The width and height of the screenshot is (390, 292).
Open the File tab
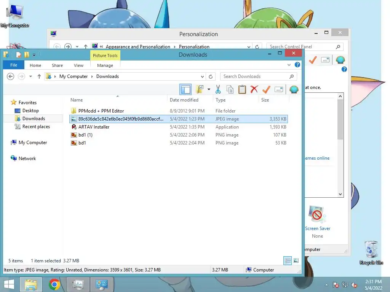[x=14, y=65]
